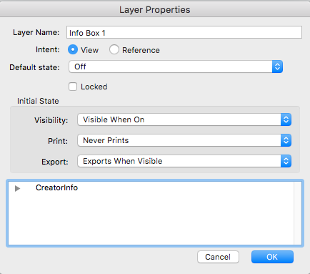The height and width of the screenshot is (274, 310).
Task: Confirm changes with the OK button
Action: coord(272,257)
